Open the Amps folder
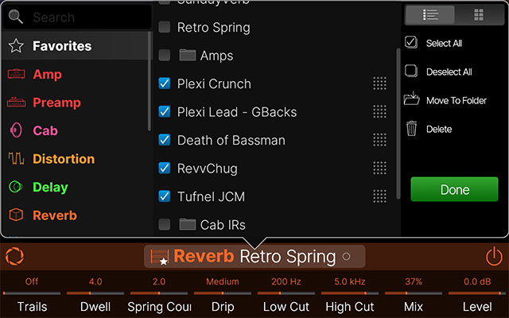This screenshot has width=509, height=318. click(207, 56)
